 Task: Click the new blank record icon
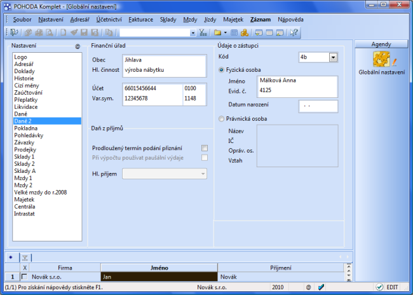point(63,32)
